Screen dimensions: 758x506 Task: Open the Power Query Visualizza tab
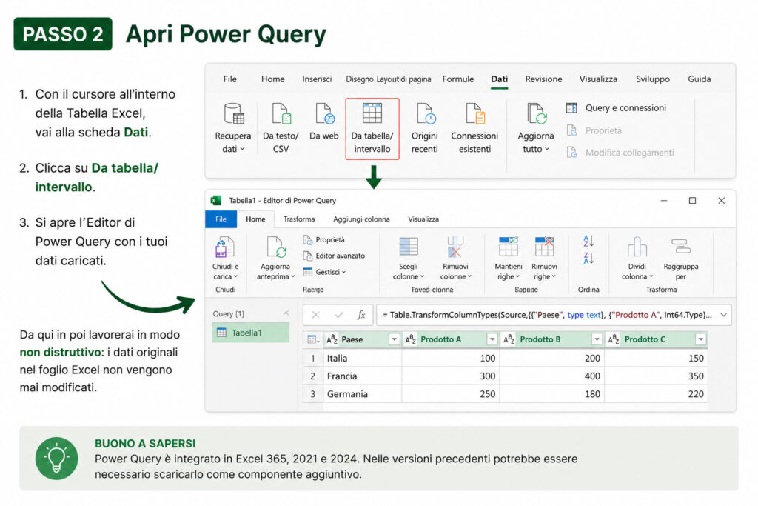pyautogui.click(x=423, y=219)
